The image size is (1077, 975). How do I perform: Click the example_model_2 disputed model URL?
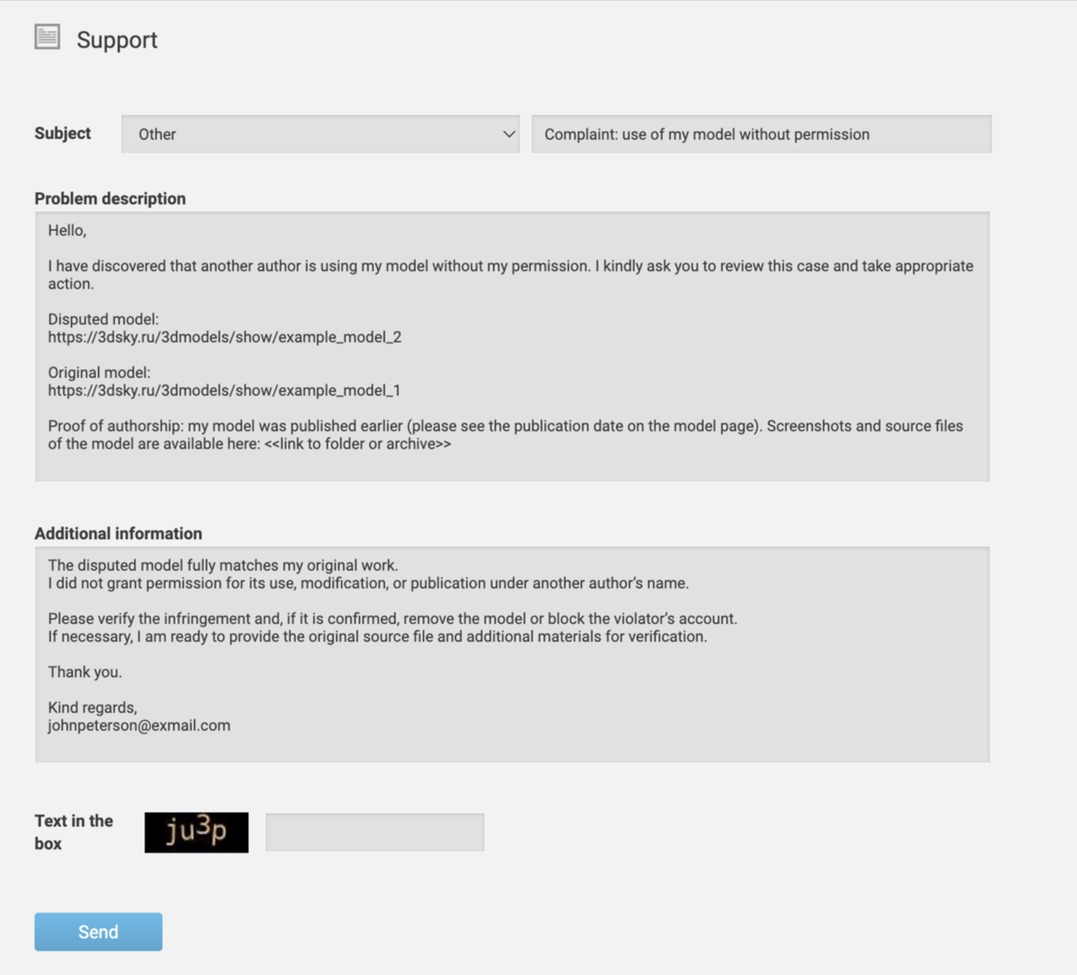[224, 337]
